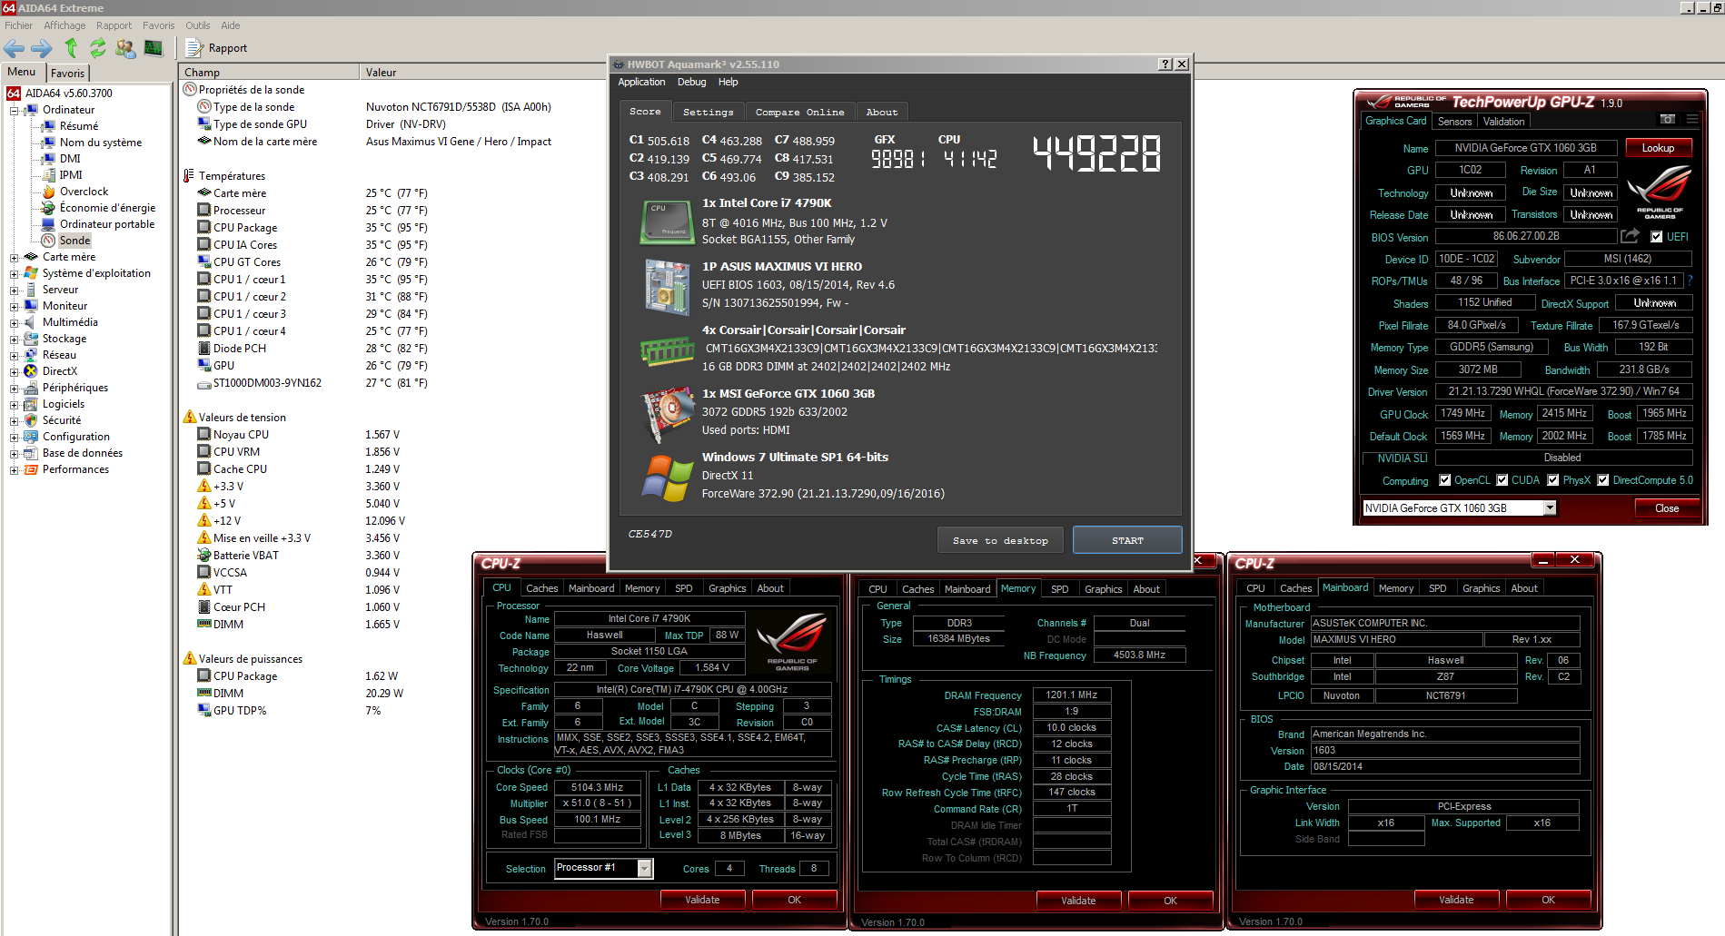Click the Bus Interface question mark in GPU-Z
This screenshot has width=1725, height=936.
[1690, 281]
